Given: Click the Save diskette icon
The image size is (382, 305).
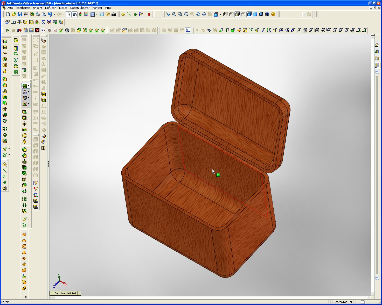Looking at the screenshot, I should (x=20, y=15).
